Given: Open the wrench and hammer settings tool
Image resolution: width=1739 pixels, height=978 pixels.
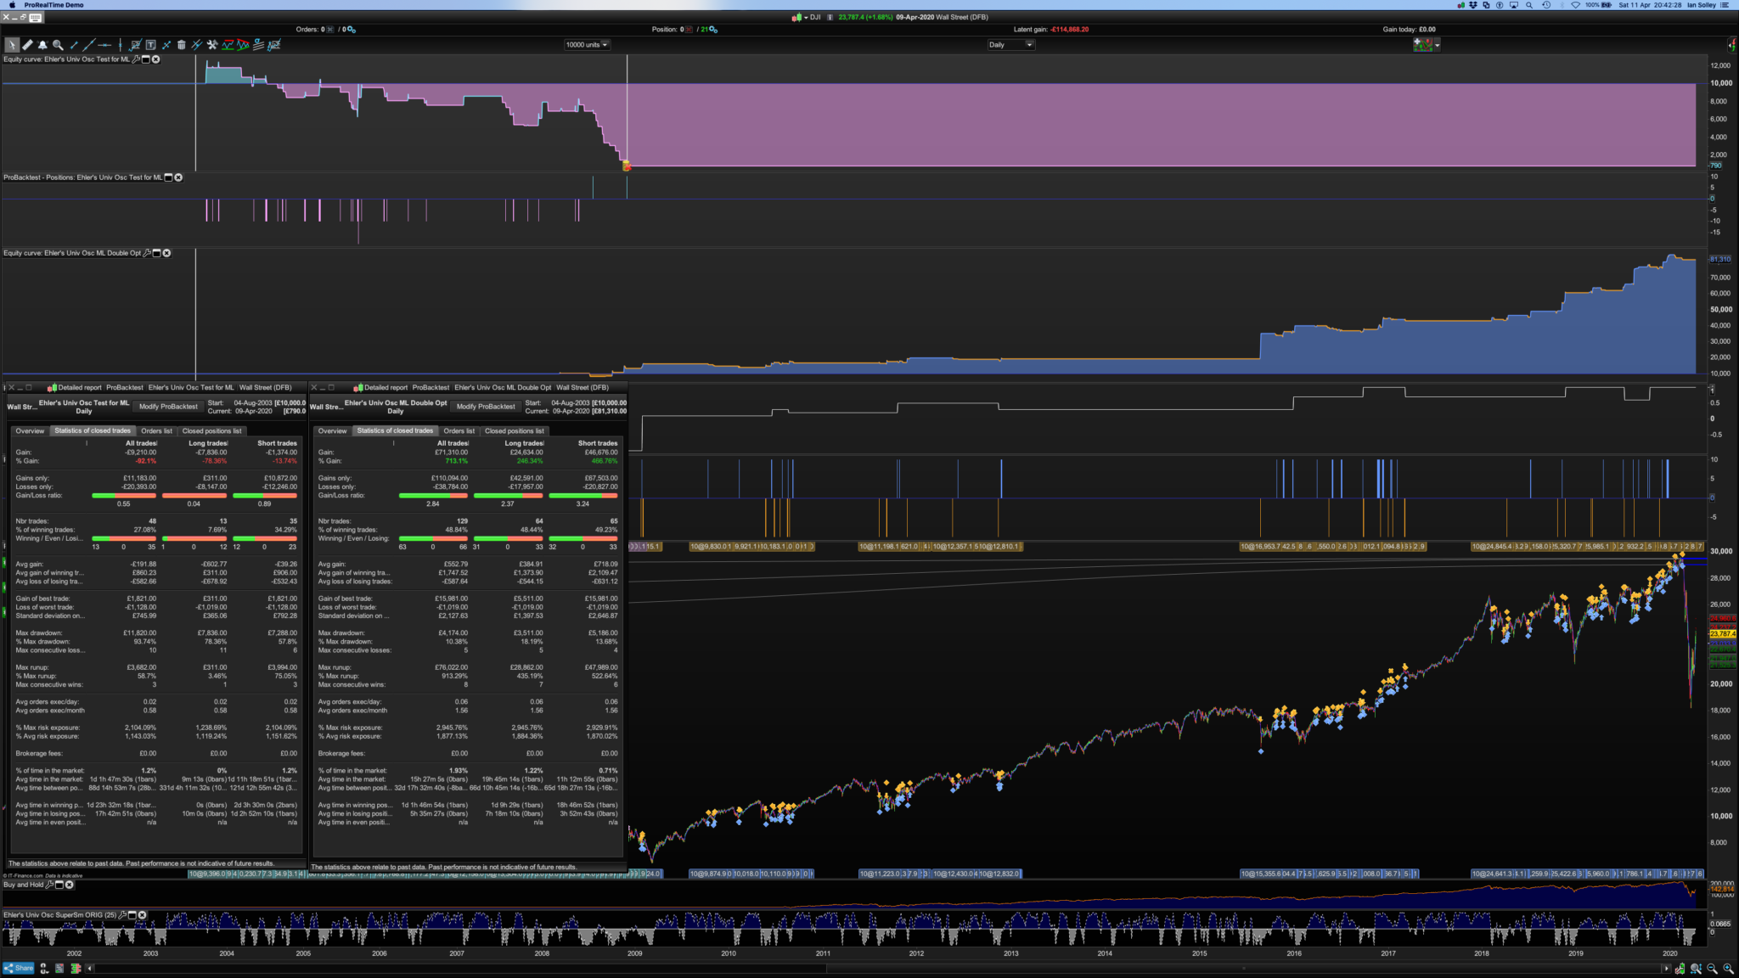Looking at the screenshot, I should [x=212, y=45].
